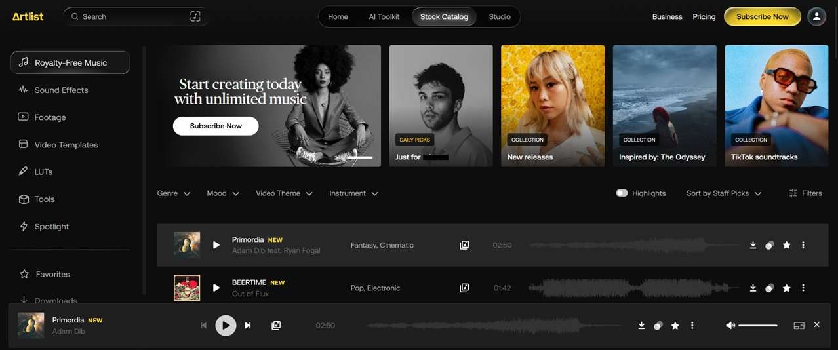The width and height of the screenshot is (838, 350).
Task: Go to the Home tab
Action: pyautogui.click(x=338, y=16)
